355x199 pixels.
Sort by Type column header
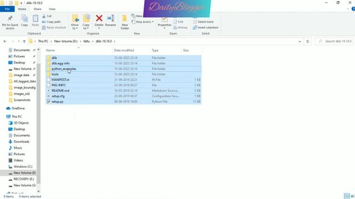pyautogui.click(x=166, y=50)
